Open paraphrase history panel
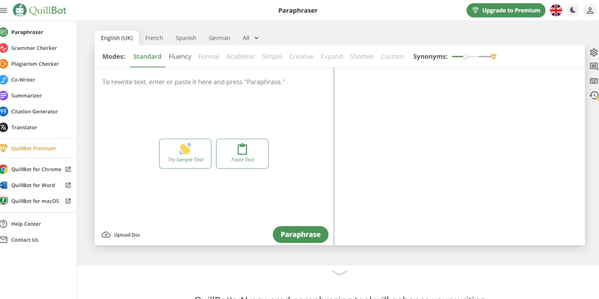 click(x=594, y=96)
